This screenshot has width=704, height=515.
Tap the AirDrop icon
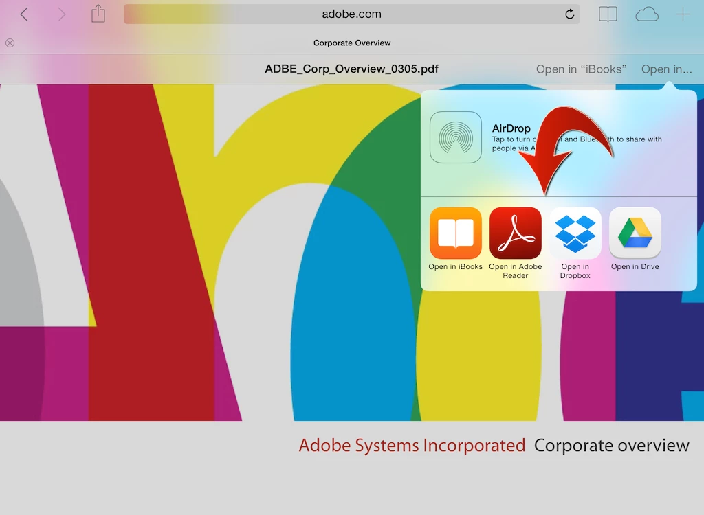456,137
